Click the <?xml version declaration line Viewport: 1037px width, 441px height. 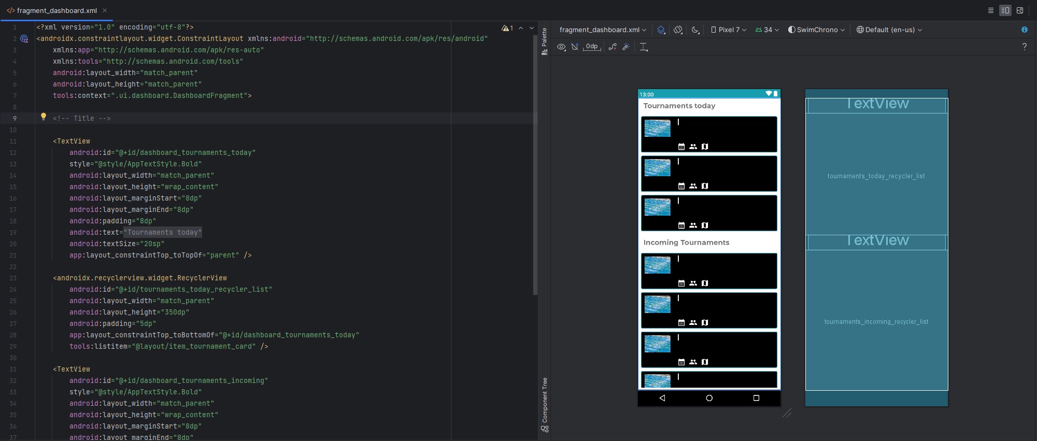115,27
